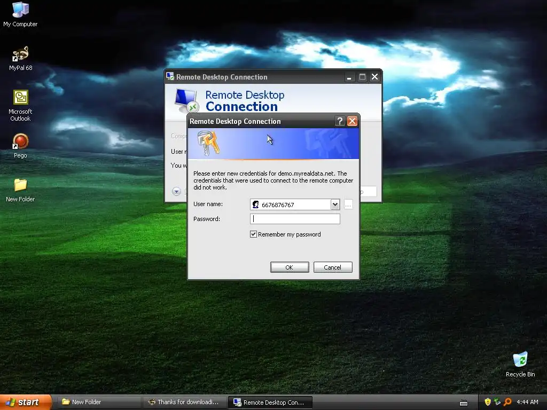Click the Remote Desktop computer icon in background window
This screenshot has width=547, height=410.
[x=186, y=100]
